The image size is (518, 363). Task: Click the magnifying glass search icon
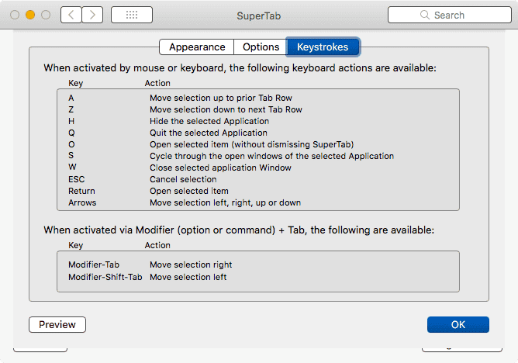pyautogui.click(x=425, y=15)
